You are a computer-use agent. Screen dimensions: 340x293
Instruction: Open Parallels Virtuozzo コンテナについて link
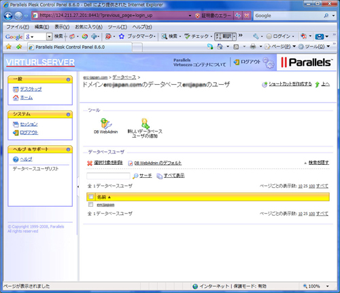(x=200, y=62)
